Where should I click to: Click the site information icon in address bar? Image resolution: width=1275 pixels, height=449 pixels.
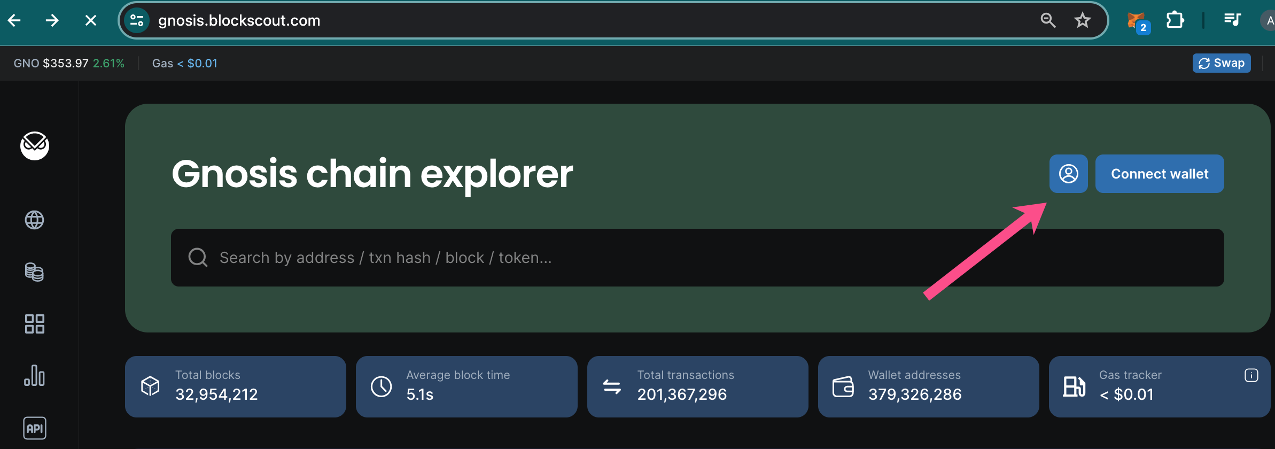[137, 20]
